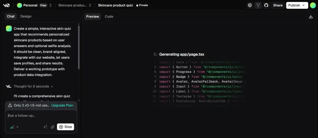Screen dimensions: 318x138
Task: Open project settings gear icon
Action: click(250, 5)
